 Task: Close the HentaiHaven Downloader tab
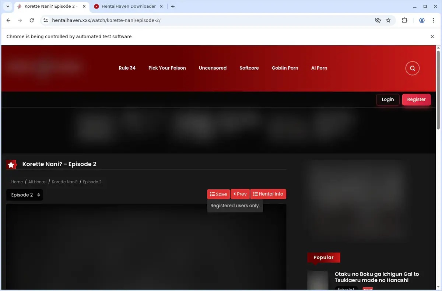pyautogui.click(x=160, y=6)
